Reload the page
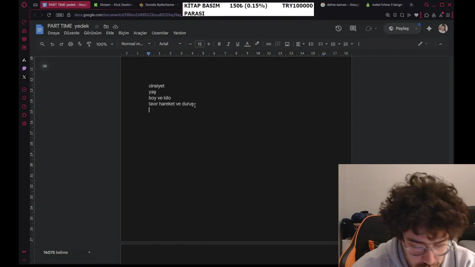Screen dimensions: 475x267 tap(49, 15)
